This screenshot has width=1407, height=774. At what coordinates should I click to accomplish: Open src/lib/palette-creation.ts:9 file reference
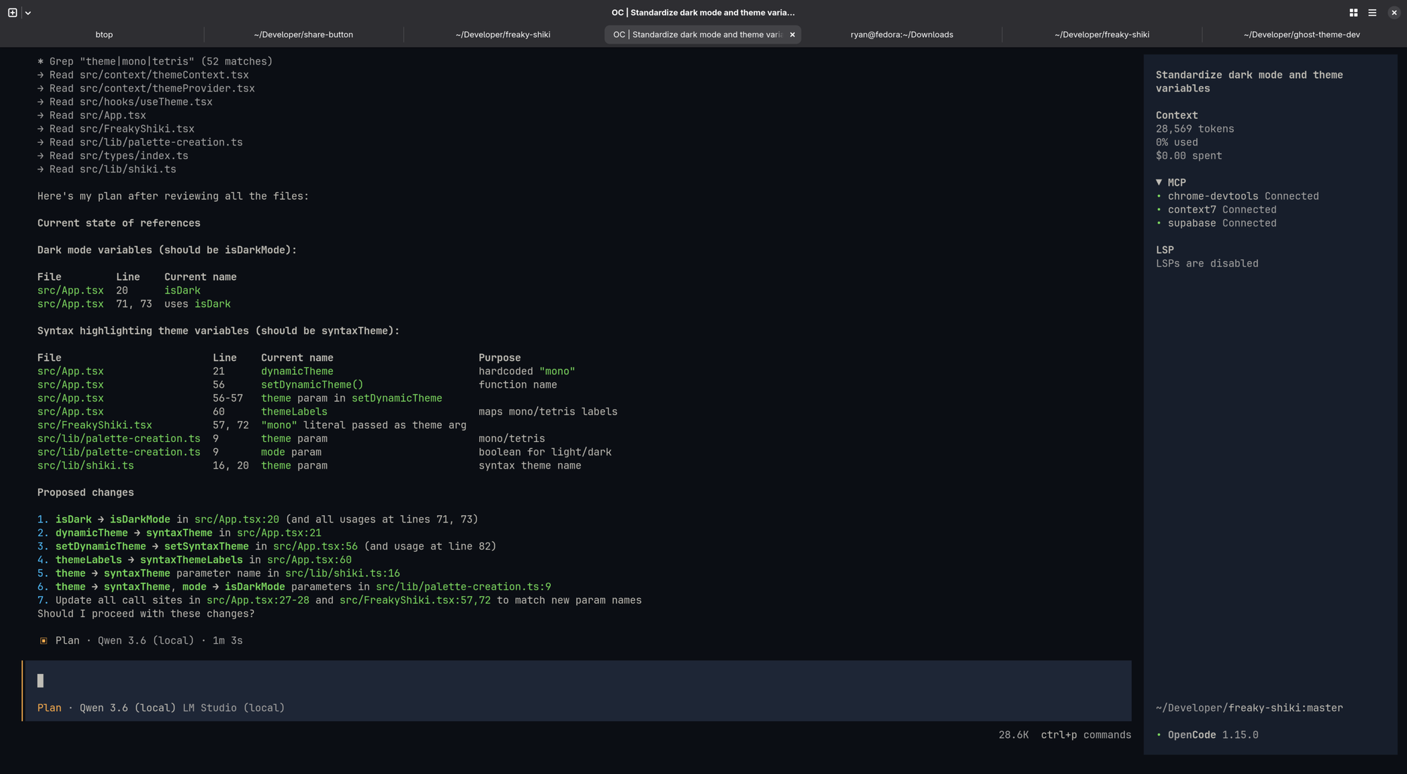[463, 587]
